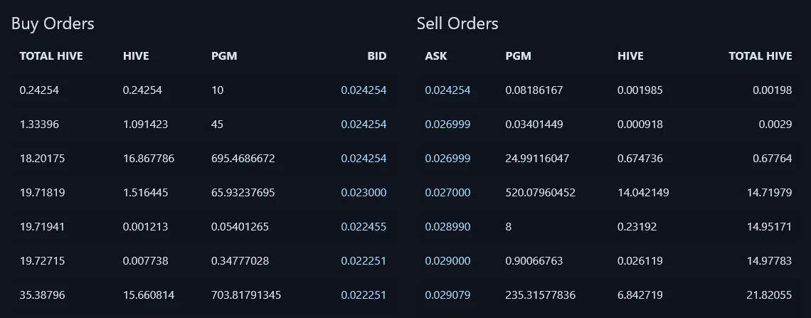This screenshot has height=318, width=811.
Task: Click the ASK column header
Action: (x=436, y=56)
